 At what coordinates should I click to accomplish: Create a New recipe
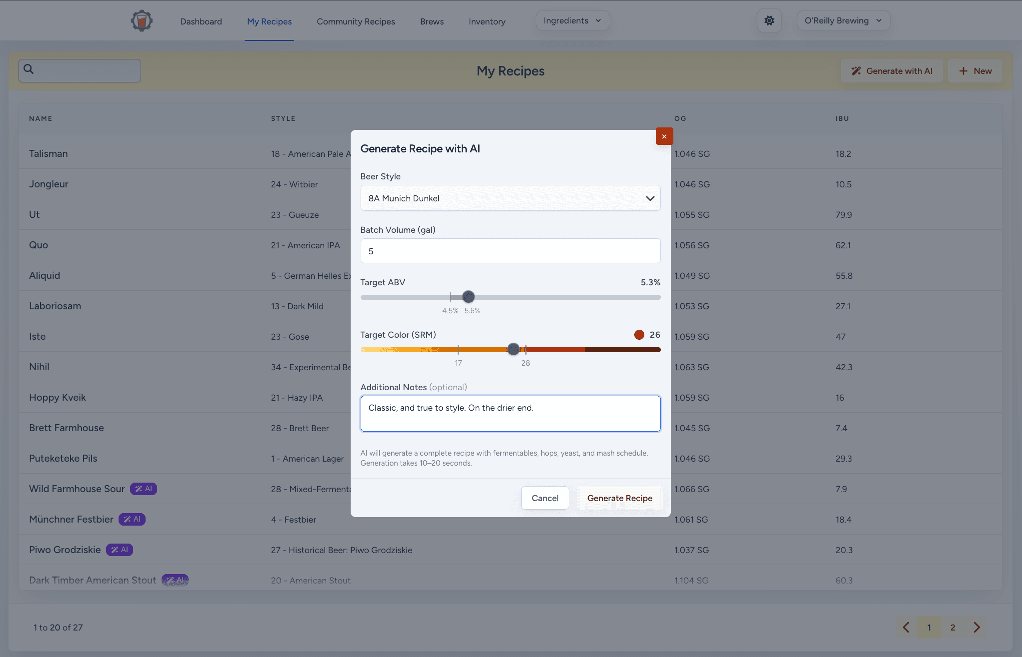[975, 71]
